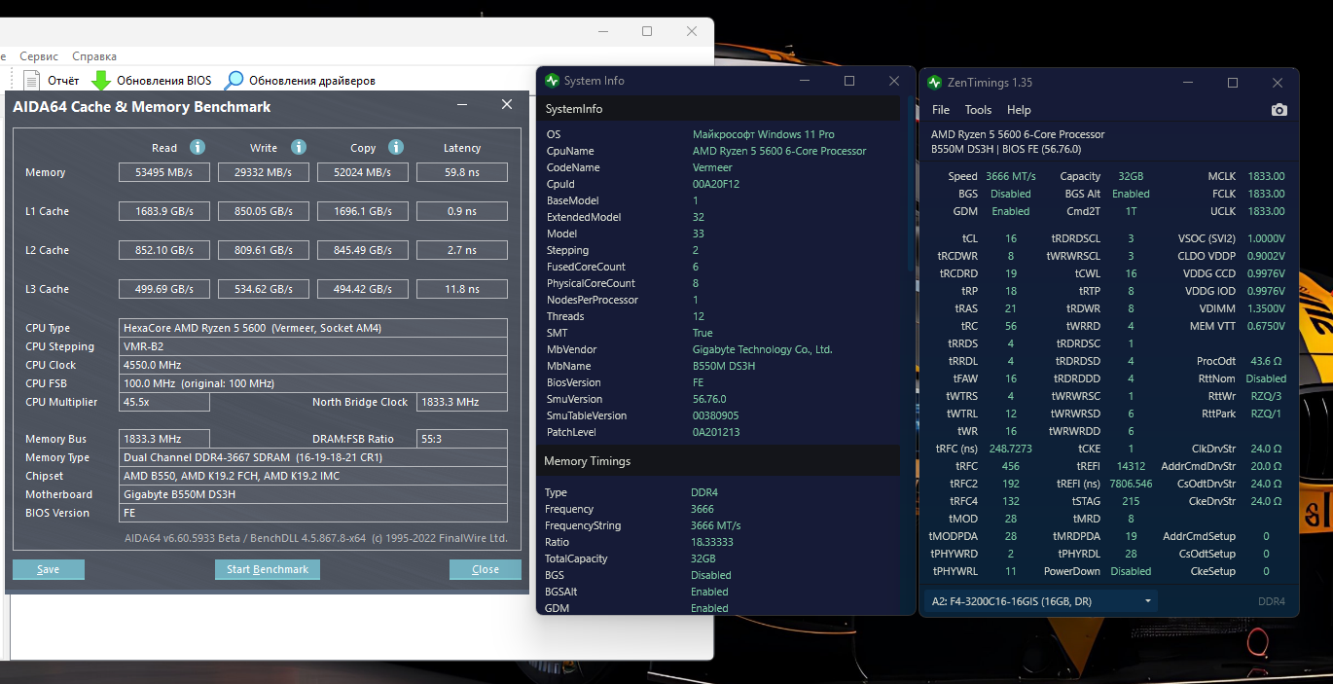Click the Copy info icon in AIDA64
Image resolution: width=1333 pixels, height=684 pixels.
[396, 147]
